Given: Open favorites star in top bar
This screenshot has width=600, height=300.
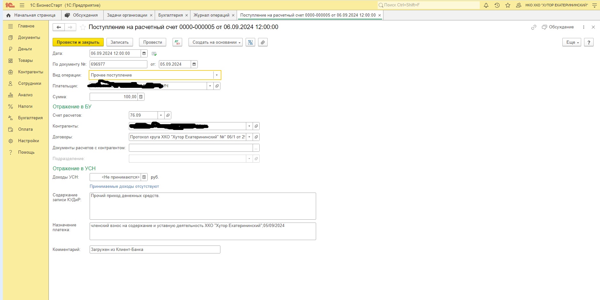Looking at the screenshot, I should 508,5.
